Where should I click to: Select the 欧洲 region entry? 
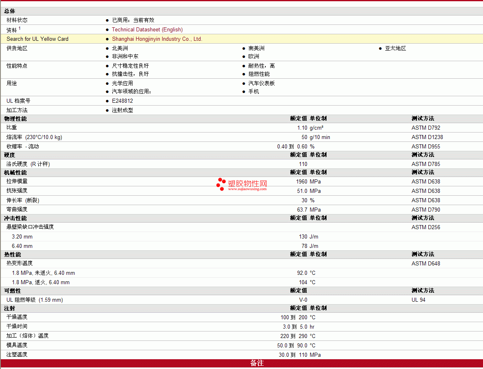254,56
